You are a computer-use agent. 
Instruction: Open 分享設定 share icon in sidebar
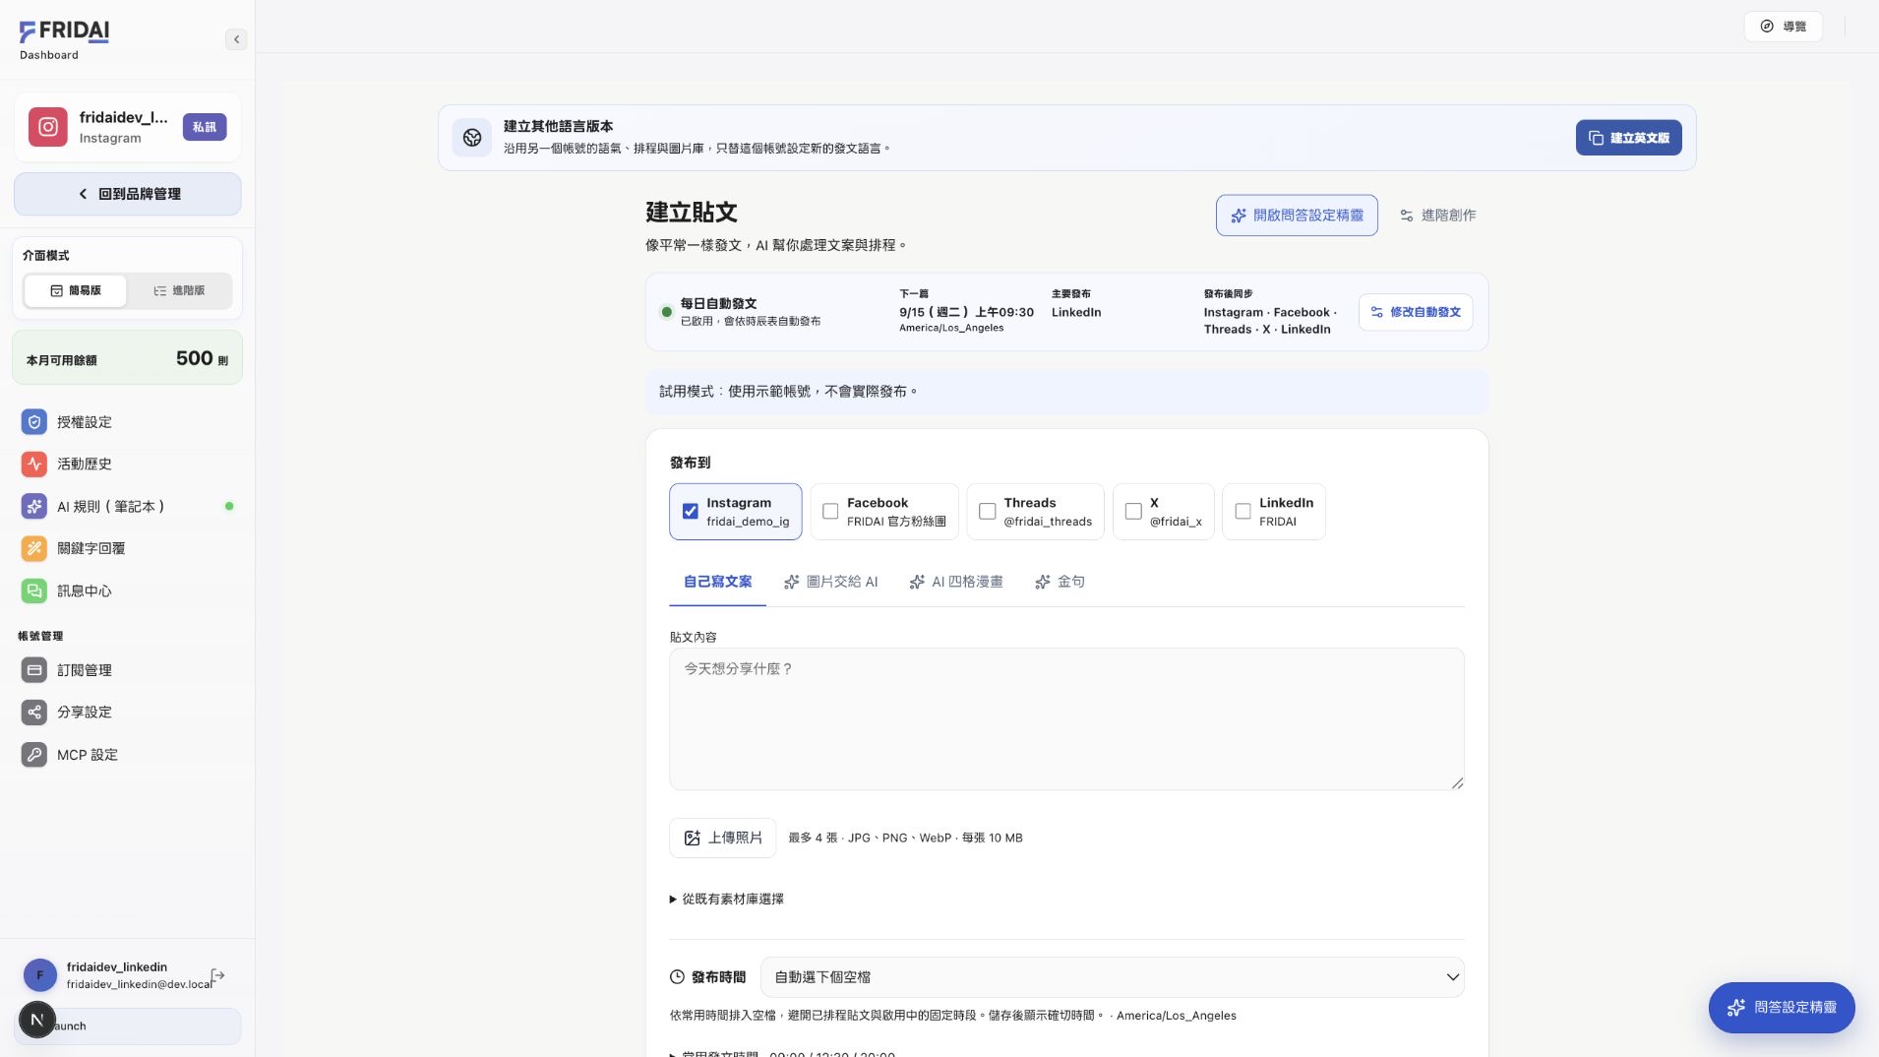34,712
